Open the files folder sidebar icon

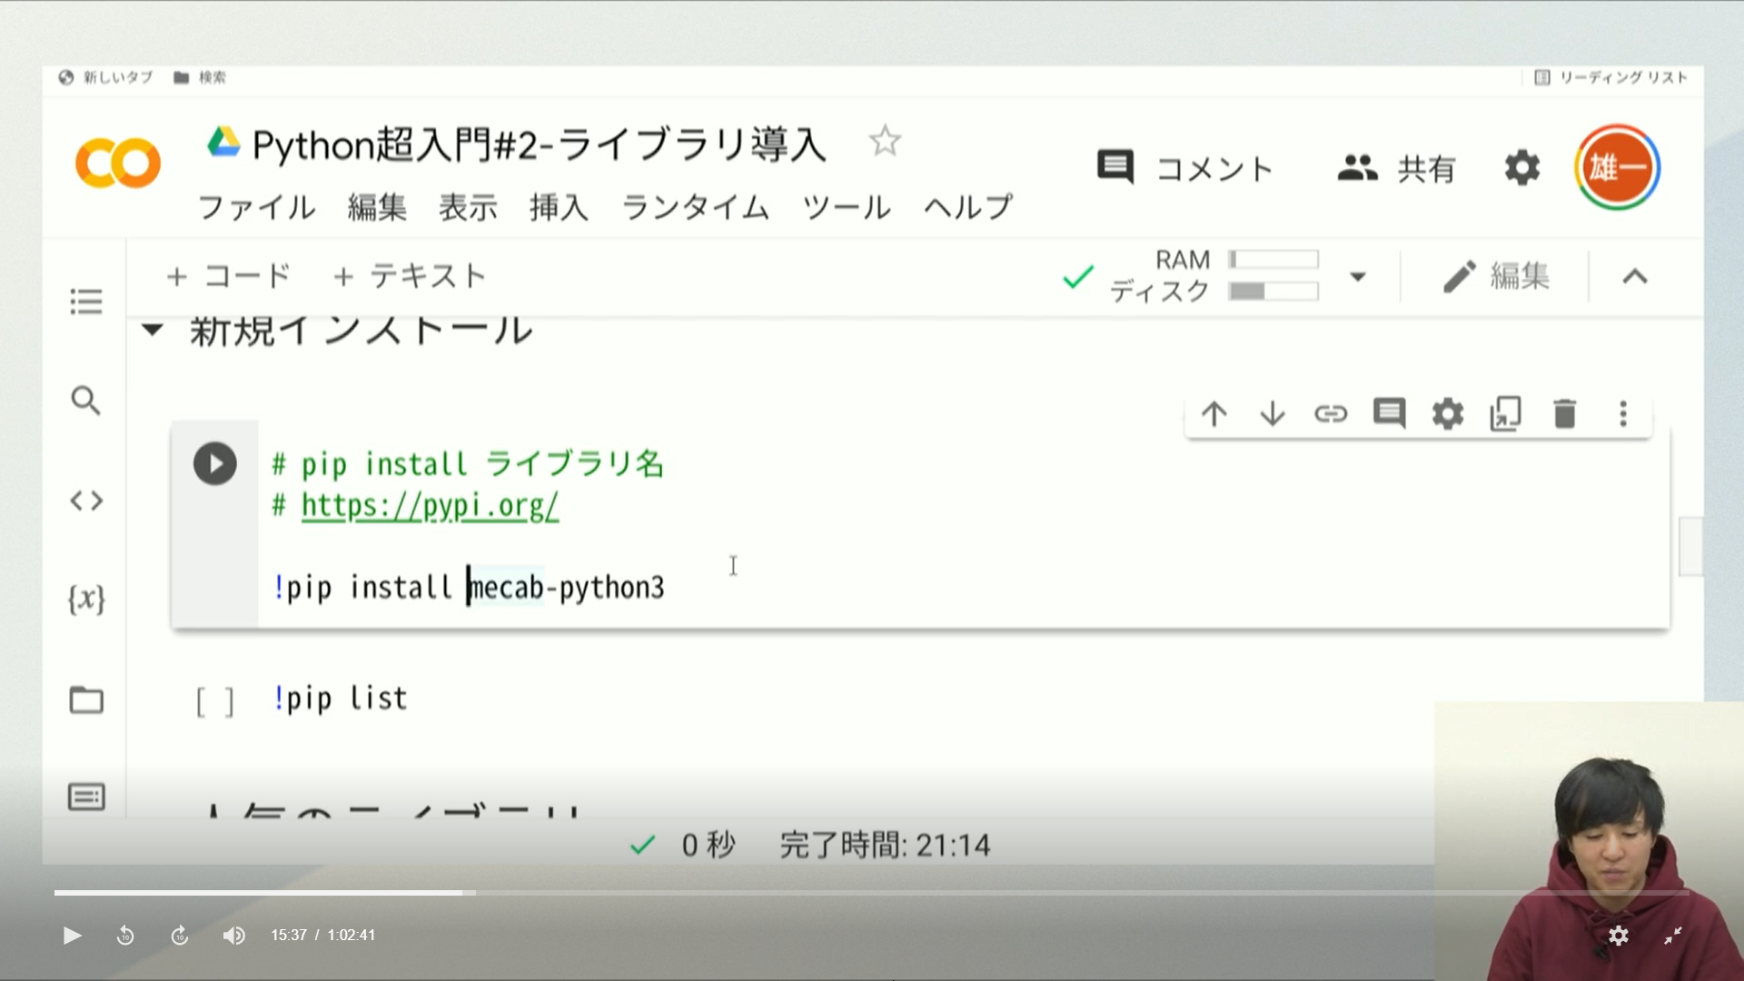point(86,699)
